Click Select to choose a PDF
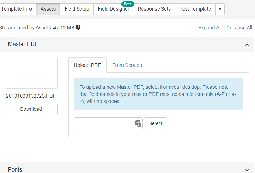Screen dimensions: 255x173 (x=155, y=123)
